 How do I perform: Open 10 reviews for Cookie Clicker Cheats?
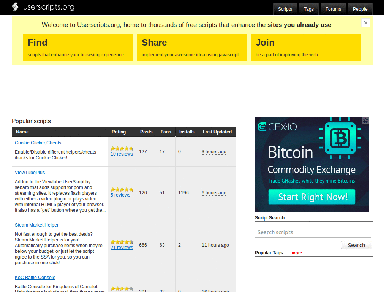pos(122,154)
